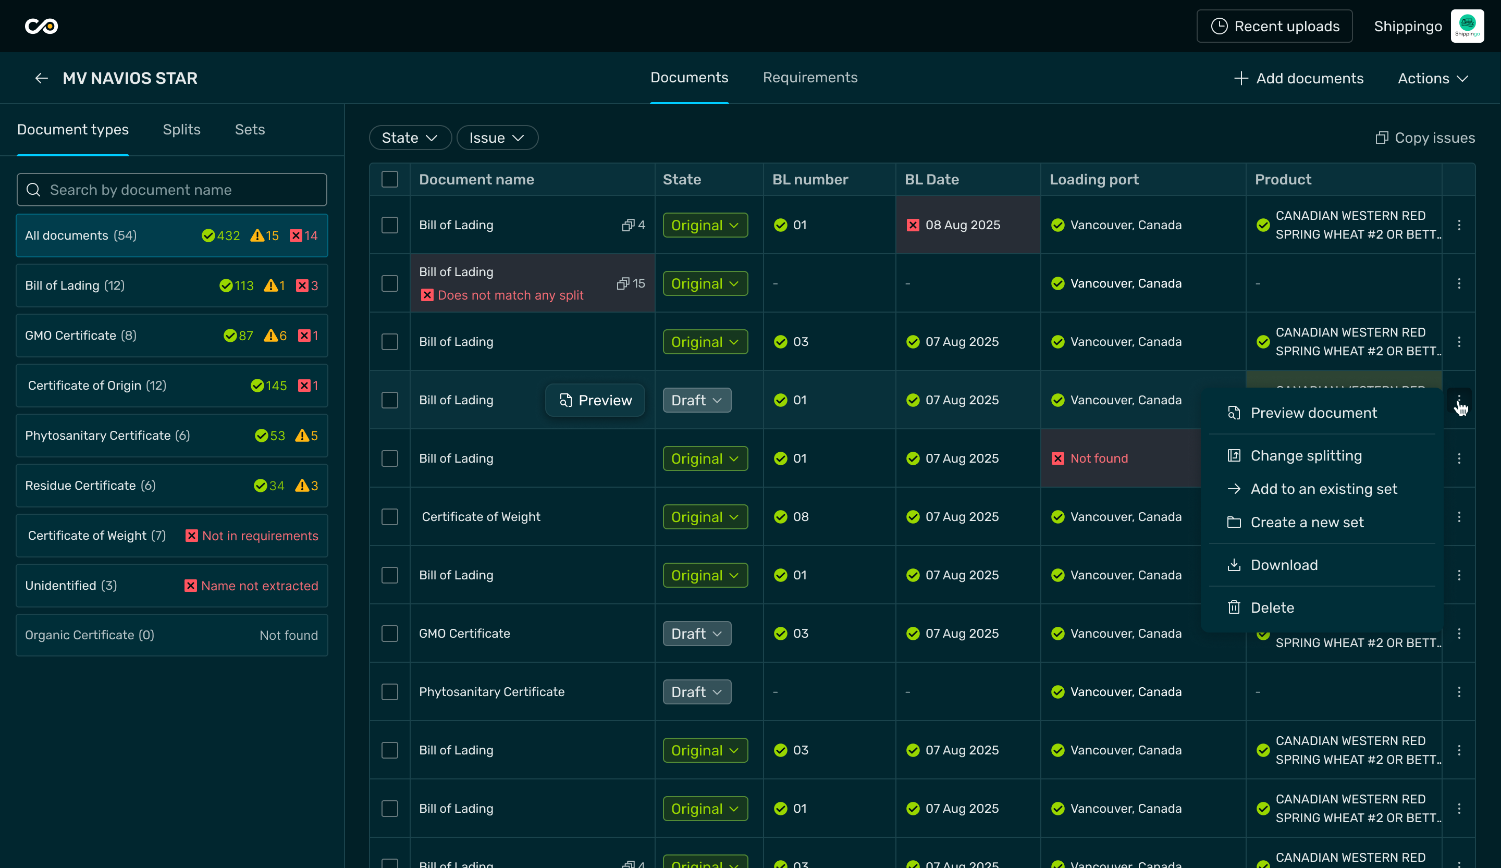Open the Issue filter dropdown
Viewport: 1501px width, 868px height.
pyautogui.click(x=497, y=138)
